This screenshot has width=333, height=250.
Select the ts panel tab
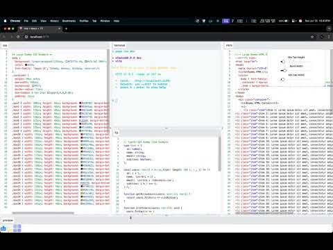pyautogui.click(x=117, y=133)
